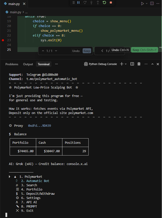Switch to the Output panel tab
Screen dimensions: 162x218
coord(28,64)
